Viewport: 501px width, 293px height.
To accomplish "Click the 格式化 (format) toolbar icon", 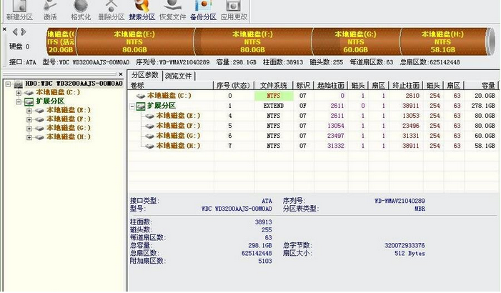I will 81,11.
